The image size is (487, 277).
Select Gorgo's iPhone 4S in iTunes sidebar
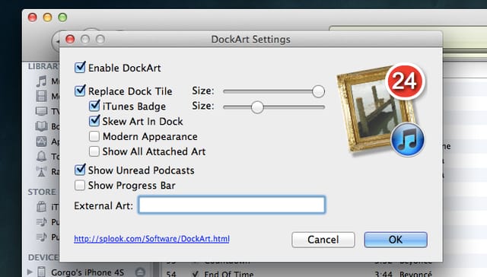point(87,272)
